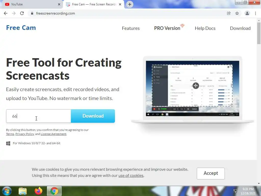The width and height of the screenshot is (261, 196).
Task: Click the email input field containing 66
Action: pos(39,116)
